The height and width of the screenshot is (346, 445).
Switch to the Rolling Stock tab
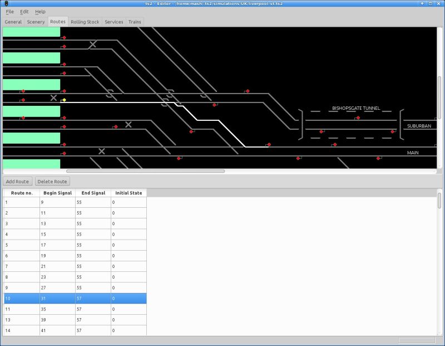click(84, 22)
